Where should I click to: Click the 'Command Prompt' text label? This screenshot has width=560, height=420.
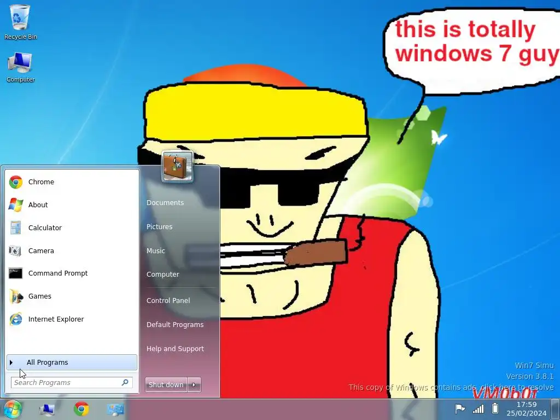pos(58,273)
